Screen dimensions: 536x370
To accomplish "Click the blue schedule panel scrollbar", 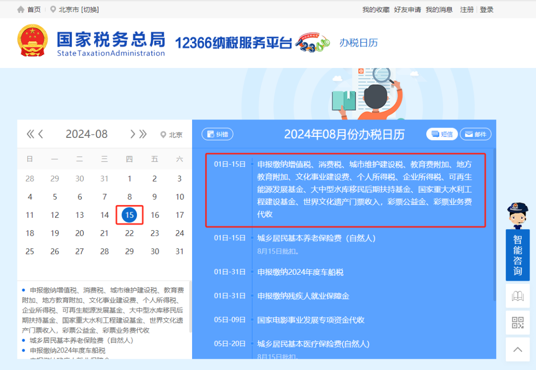I will 494,225.
